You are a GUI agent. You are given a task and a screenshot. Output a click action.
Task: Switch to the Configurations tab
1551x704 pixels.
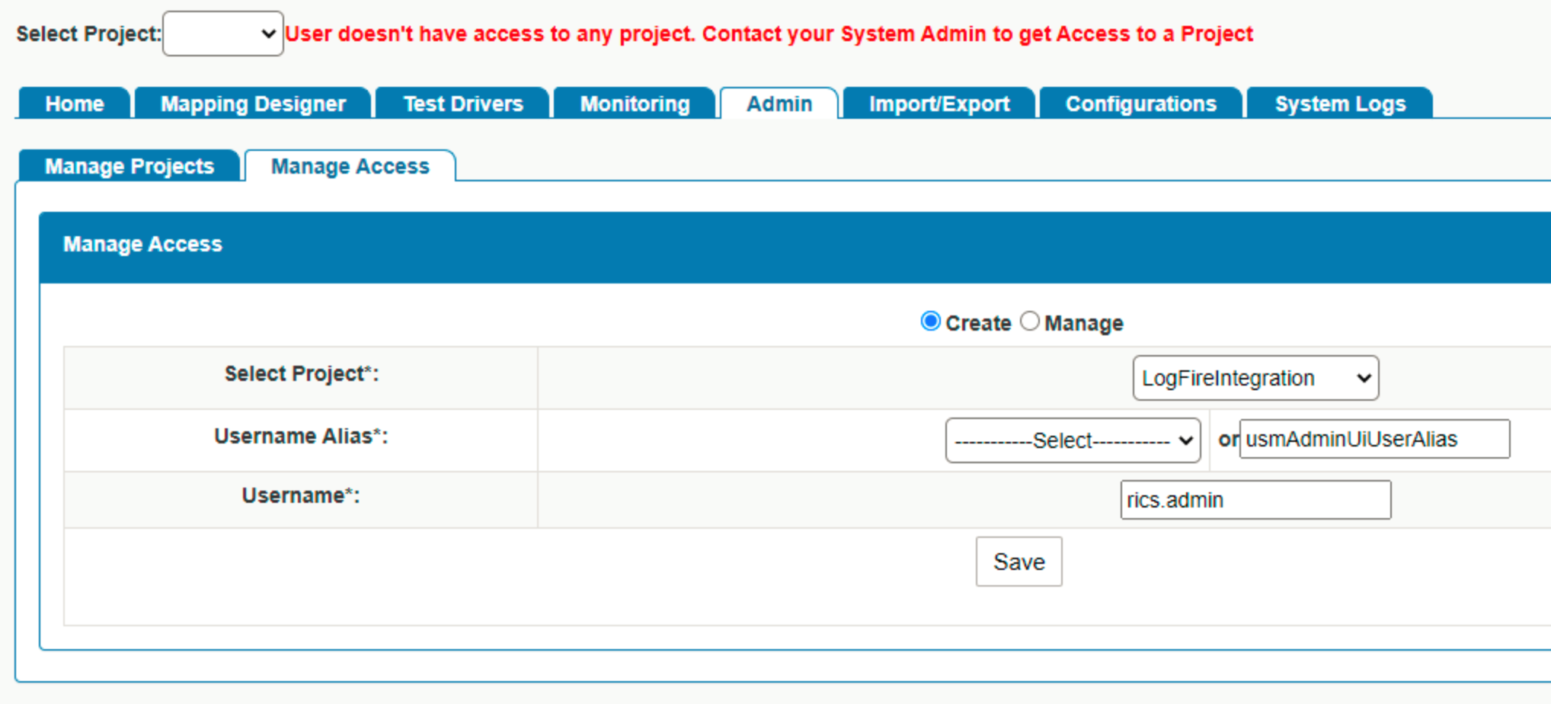click(x=1140, y=104)
